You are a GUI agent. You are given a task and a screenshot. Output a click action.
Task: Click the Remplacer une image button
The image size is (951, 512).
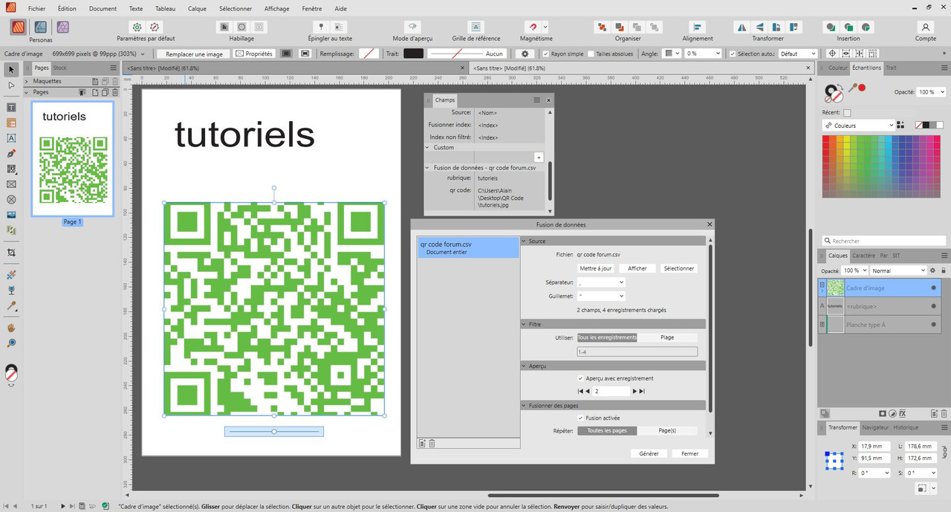[194, 54]
